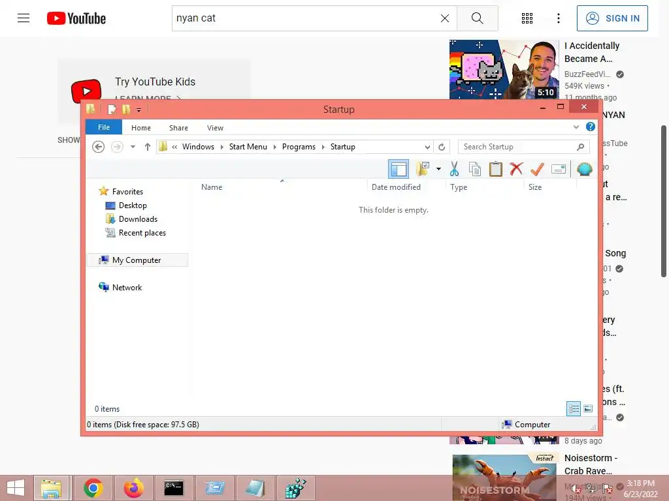Open the File menu in Explorer
Image resolution: width=669 pixels, height=501 pixels.
pyautogui.click(x=104, y=127)
